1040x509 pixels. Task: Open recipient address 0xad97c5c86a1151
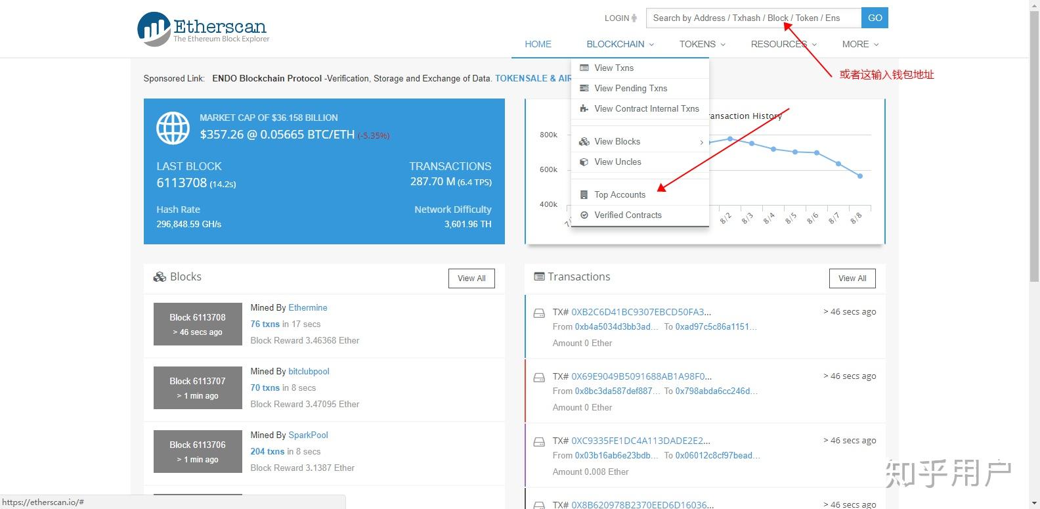[716, 326]
